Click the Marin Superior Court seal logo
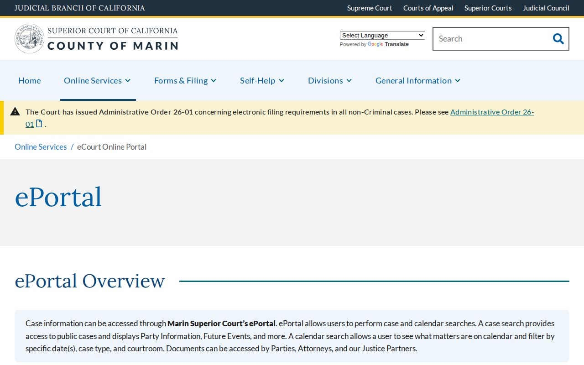 click(x=29, y=39)
